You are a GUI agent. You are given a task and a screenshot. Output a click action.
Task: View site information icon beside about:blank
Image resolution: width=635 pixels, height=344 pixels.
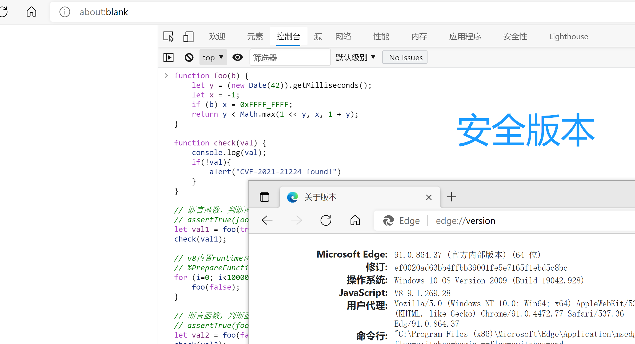65,12
